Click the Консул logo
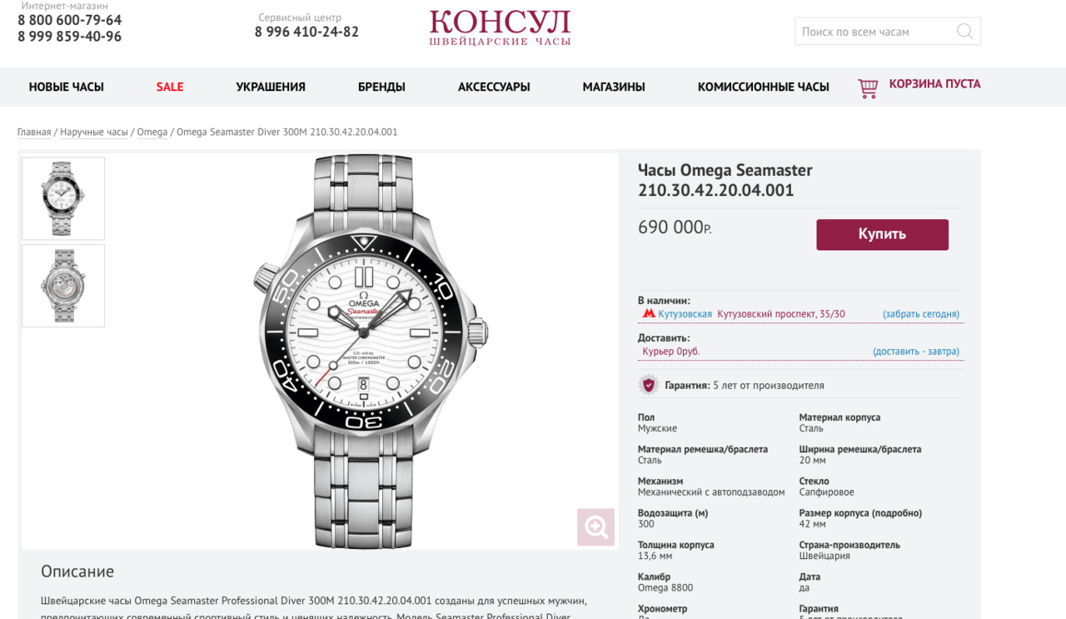Viewport: 1066px width, 619px height. (x=500, y=28)
